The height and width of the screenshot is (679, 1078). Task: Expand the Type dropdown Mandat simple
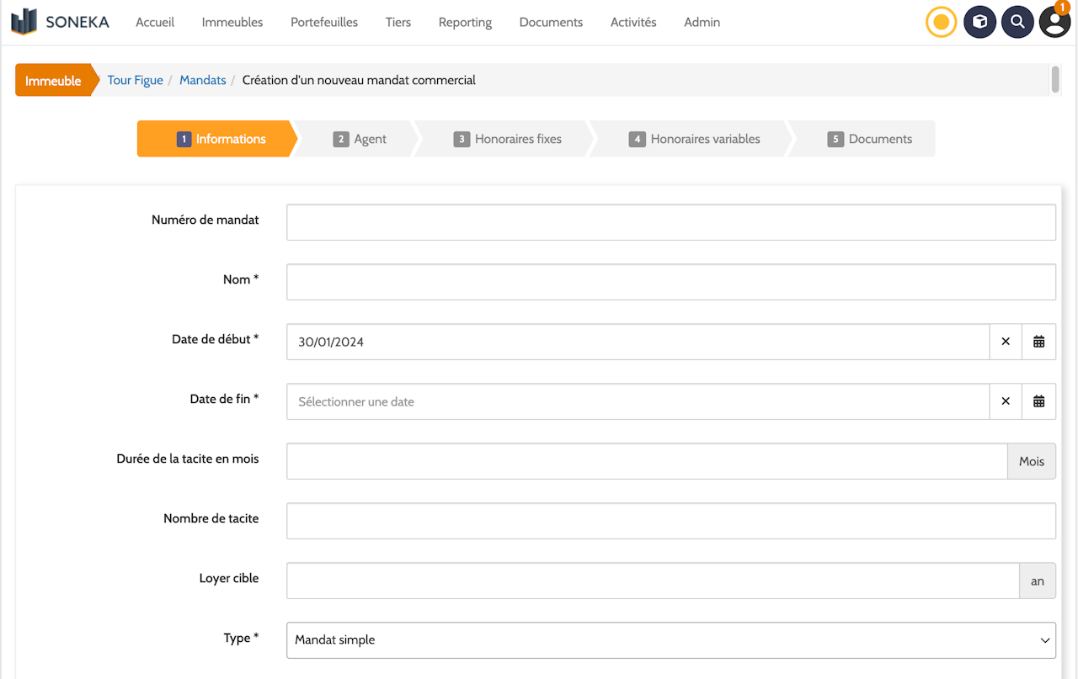pos(670,640)
